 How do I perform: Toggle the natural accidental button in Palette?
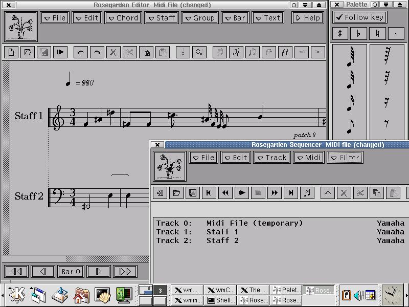coord(377,34)
